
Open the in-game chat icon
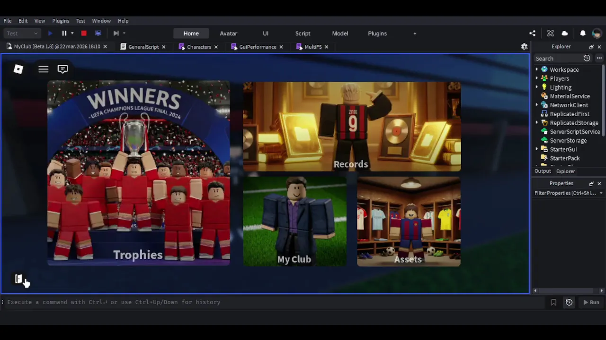(62, 69)
